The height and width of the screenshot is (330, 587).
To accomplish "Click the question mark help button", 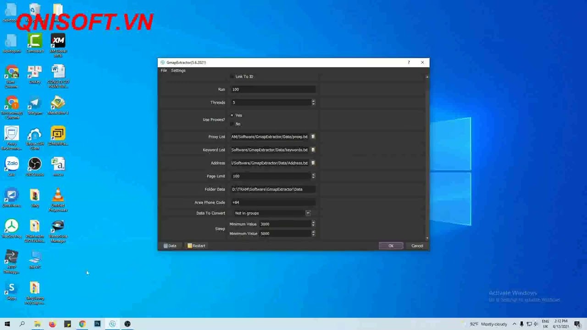I will 409,62.
